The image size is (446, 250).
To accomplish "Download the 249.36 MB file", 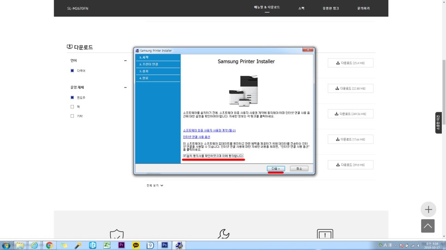I will (350, 114).
